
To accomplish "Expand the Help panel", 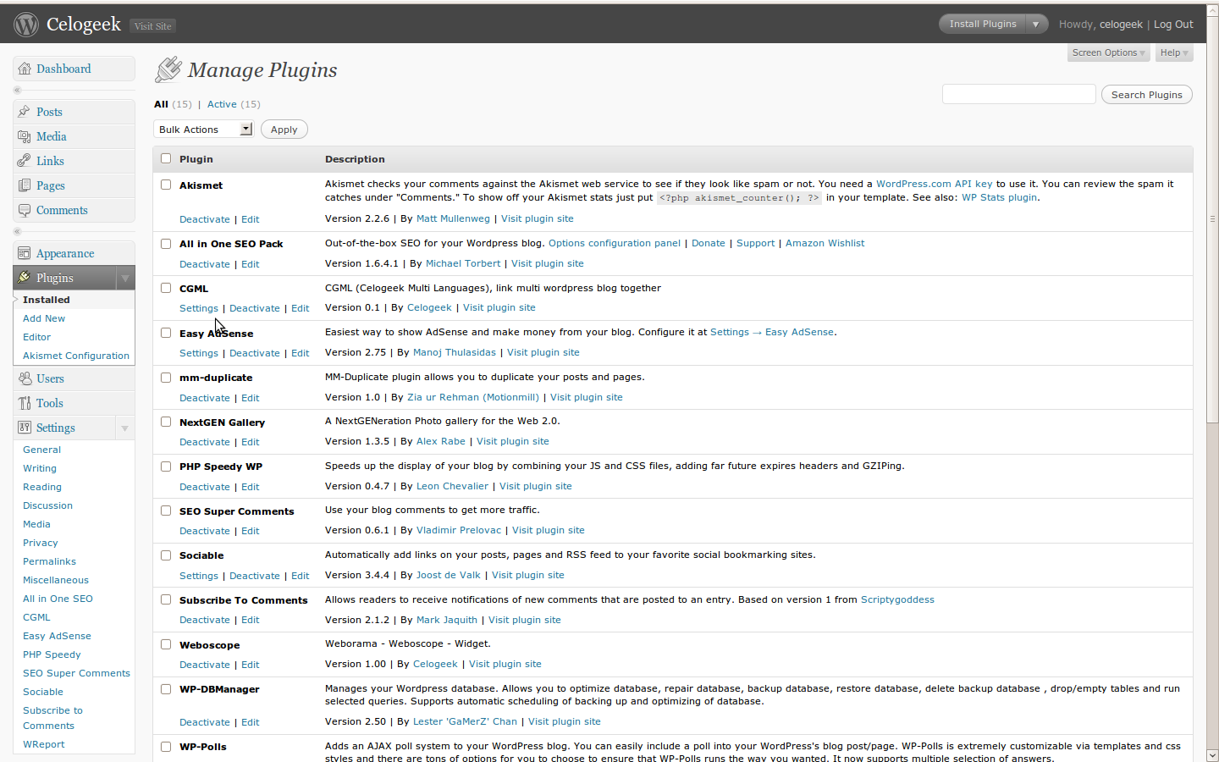I will 1174,52.
